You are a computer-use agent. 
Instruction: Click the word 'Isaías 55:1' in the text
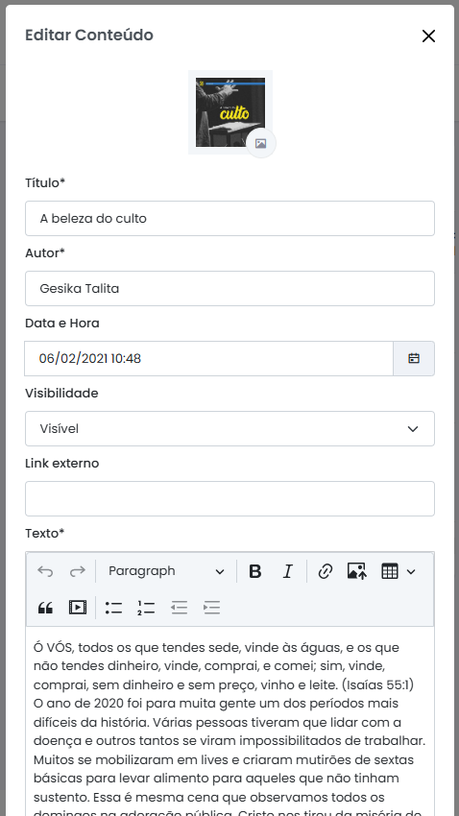376,684
